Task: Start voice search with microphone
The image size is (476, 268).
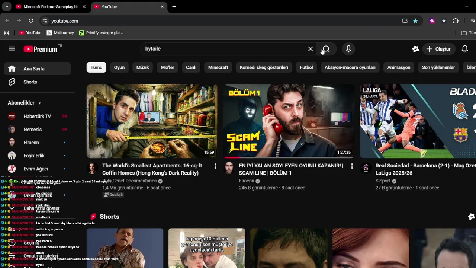Action: point(348,49)
